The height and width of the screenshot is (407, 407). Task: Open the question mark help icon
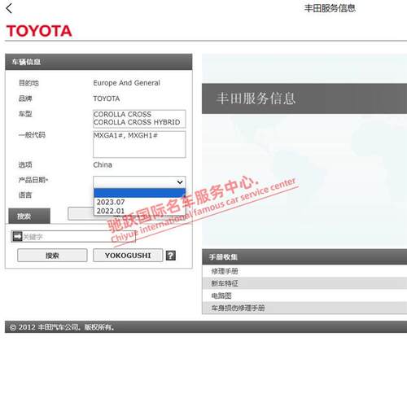(171, 256)
